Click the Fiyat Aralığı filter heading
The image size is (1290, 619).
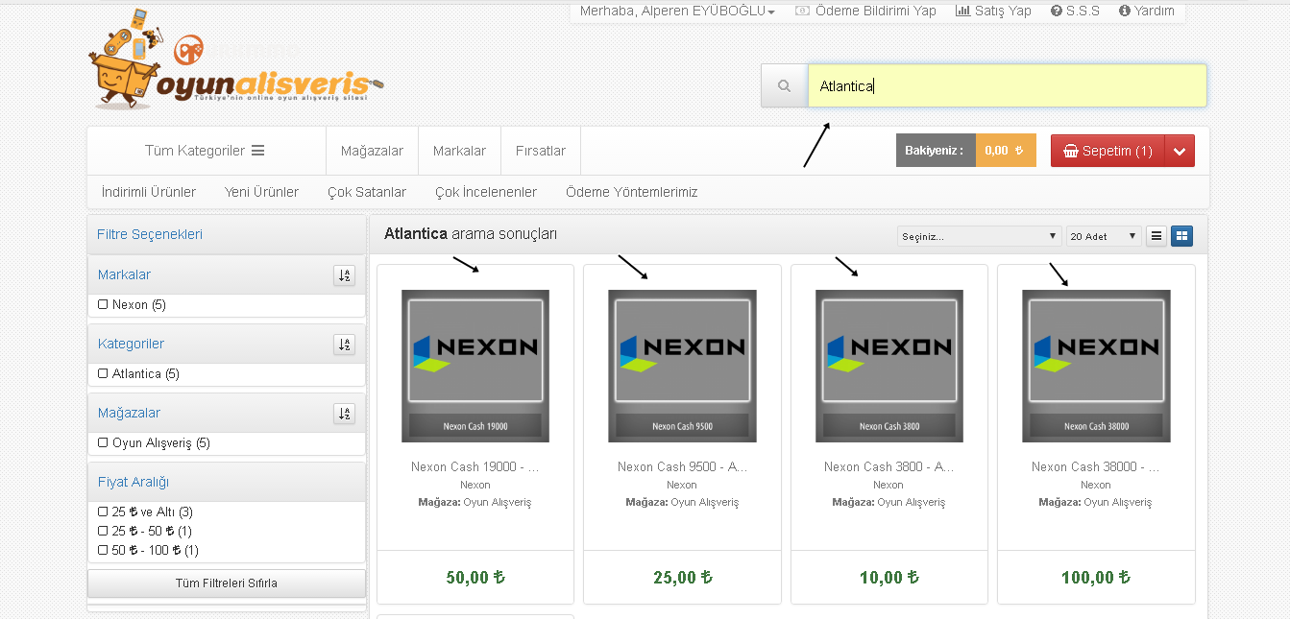134,483
